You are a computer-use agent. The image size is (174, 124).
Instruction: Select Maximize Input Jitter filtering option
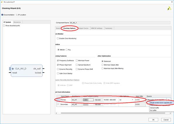pos(102,68)
